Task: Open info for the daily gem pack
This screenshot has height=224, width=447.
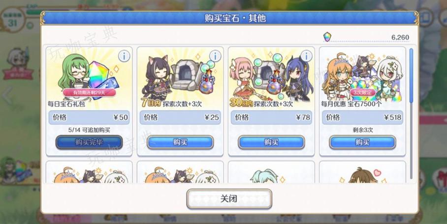Action: point(124,56)
